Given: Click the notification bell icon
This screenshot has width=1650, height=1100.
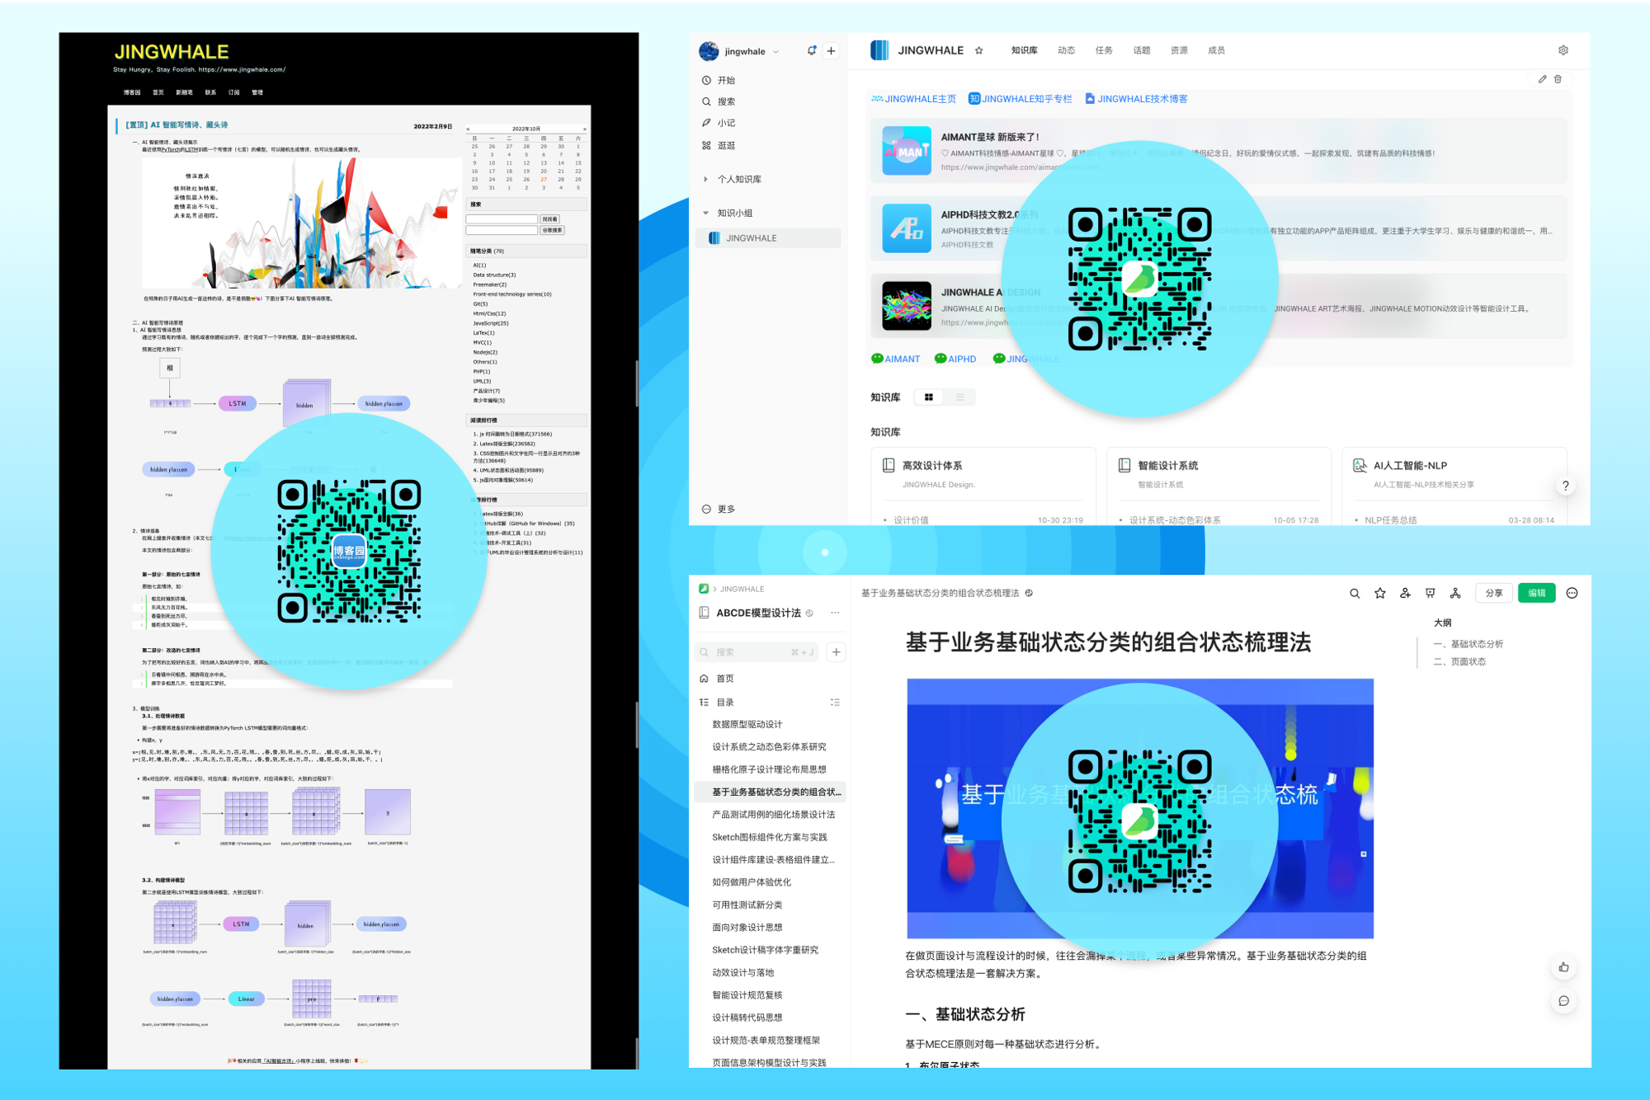Looking at the screenshot, I should click(811, 50).
